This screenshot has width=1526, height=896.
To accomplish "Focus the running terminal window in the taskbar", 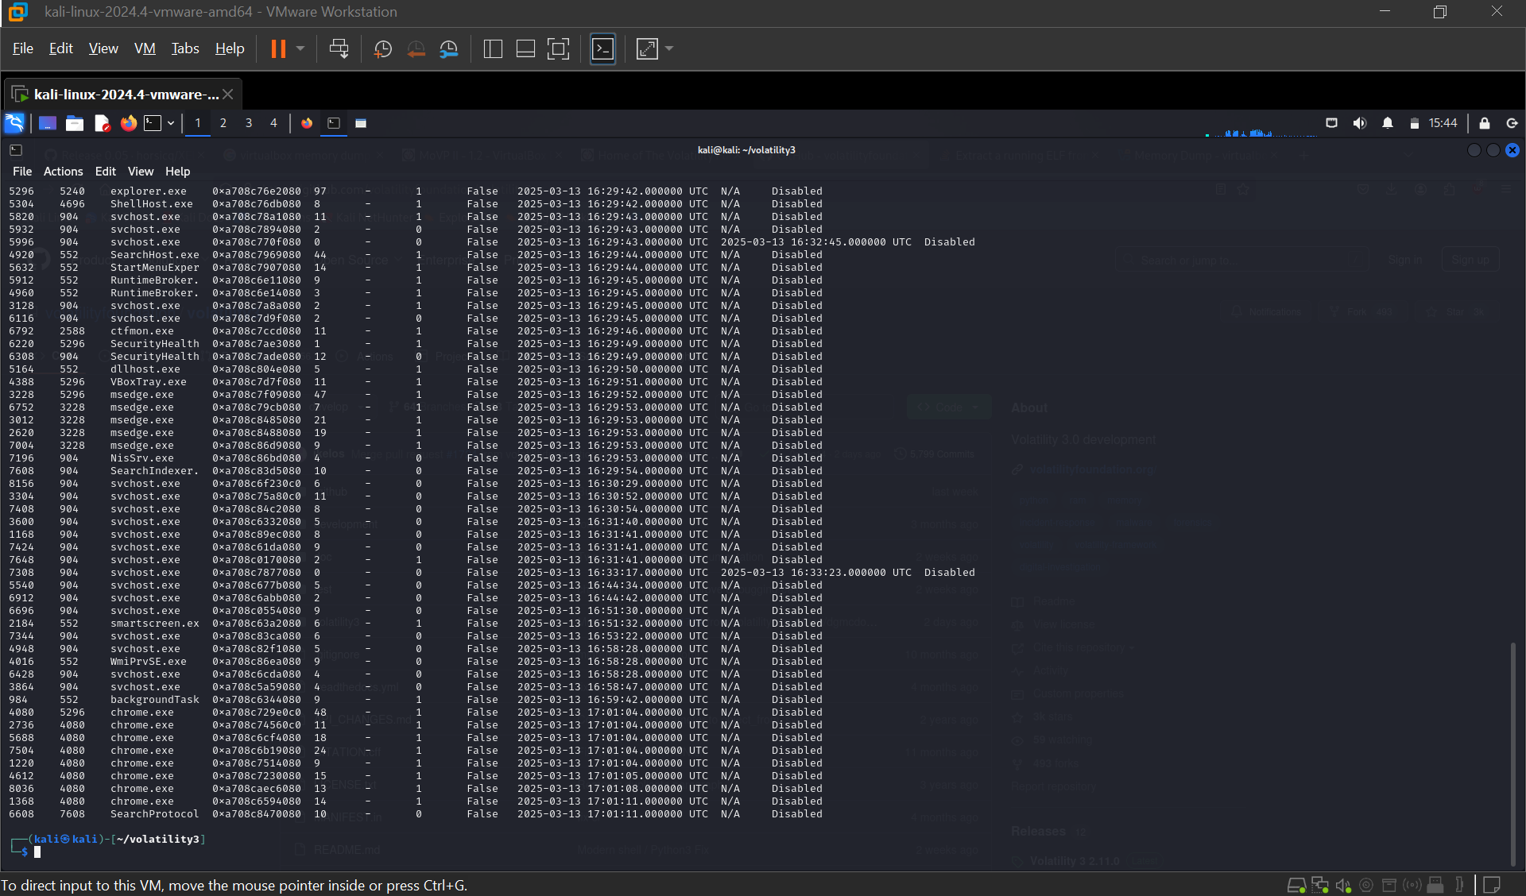I will [x=334, y=123].
